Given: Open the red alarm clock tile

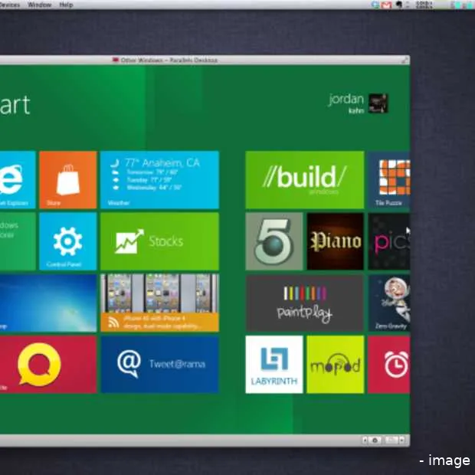Looking at the screenshot, I should (389, 365).
